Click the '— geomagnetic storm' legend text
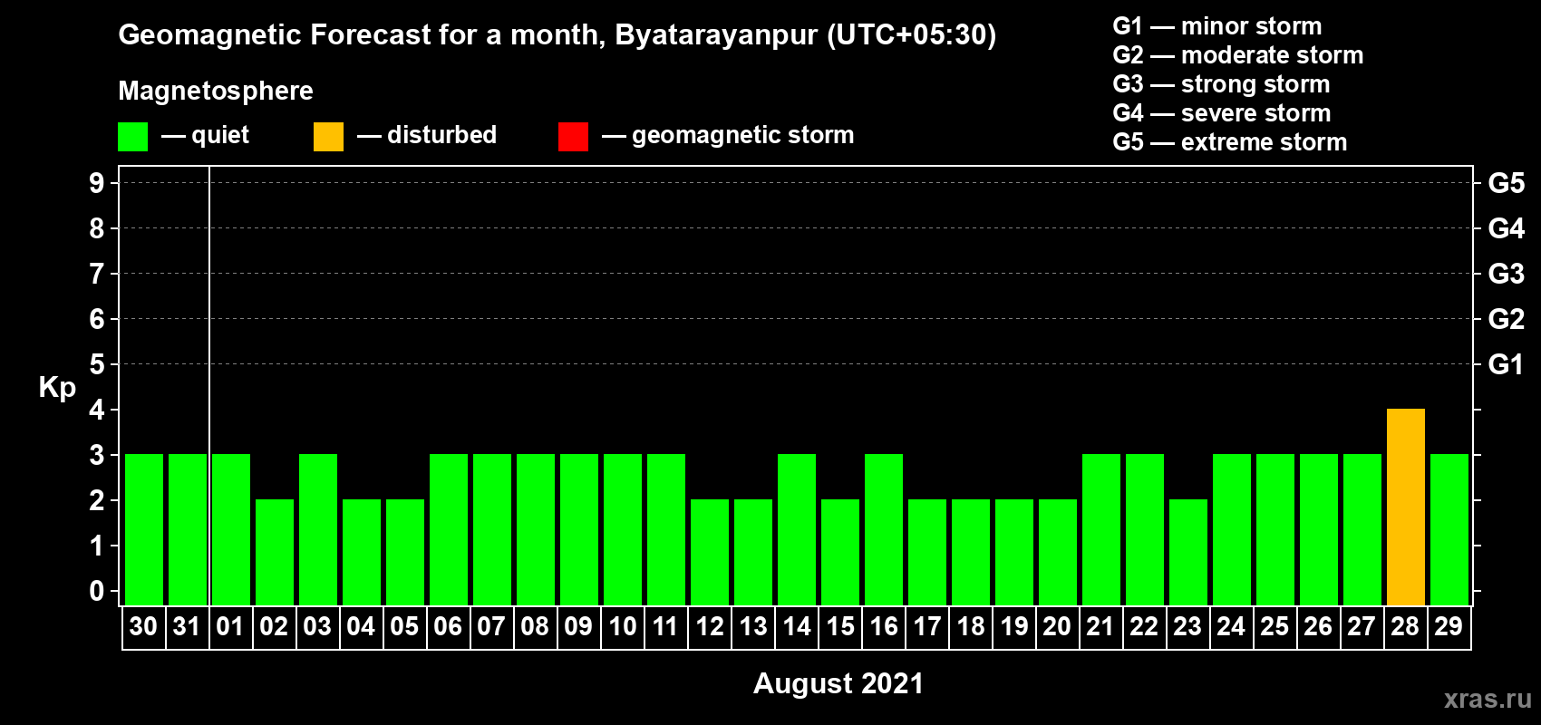The image size is (1541, 725). [x=728, y=135]
